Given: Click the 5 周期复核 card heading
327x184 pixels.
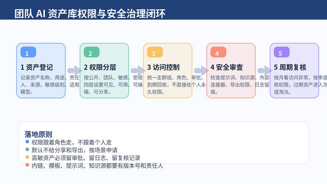Looking at the screenshot, I should tap(290, 67).
